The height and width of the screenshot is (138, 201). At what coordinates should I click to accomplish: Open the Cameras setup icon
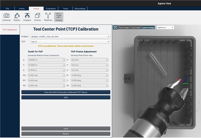[7, 17]
